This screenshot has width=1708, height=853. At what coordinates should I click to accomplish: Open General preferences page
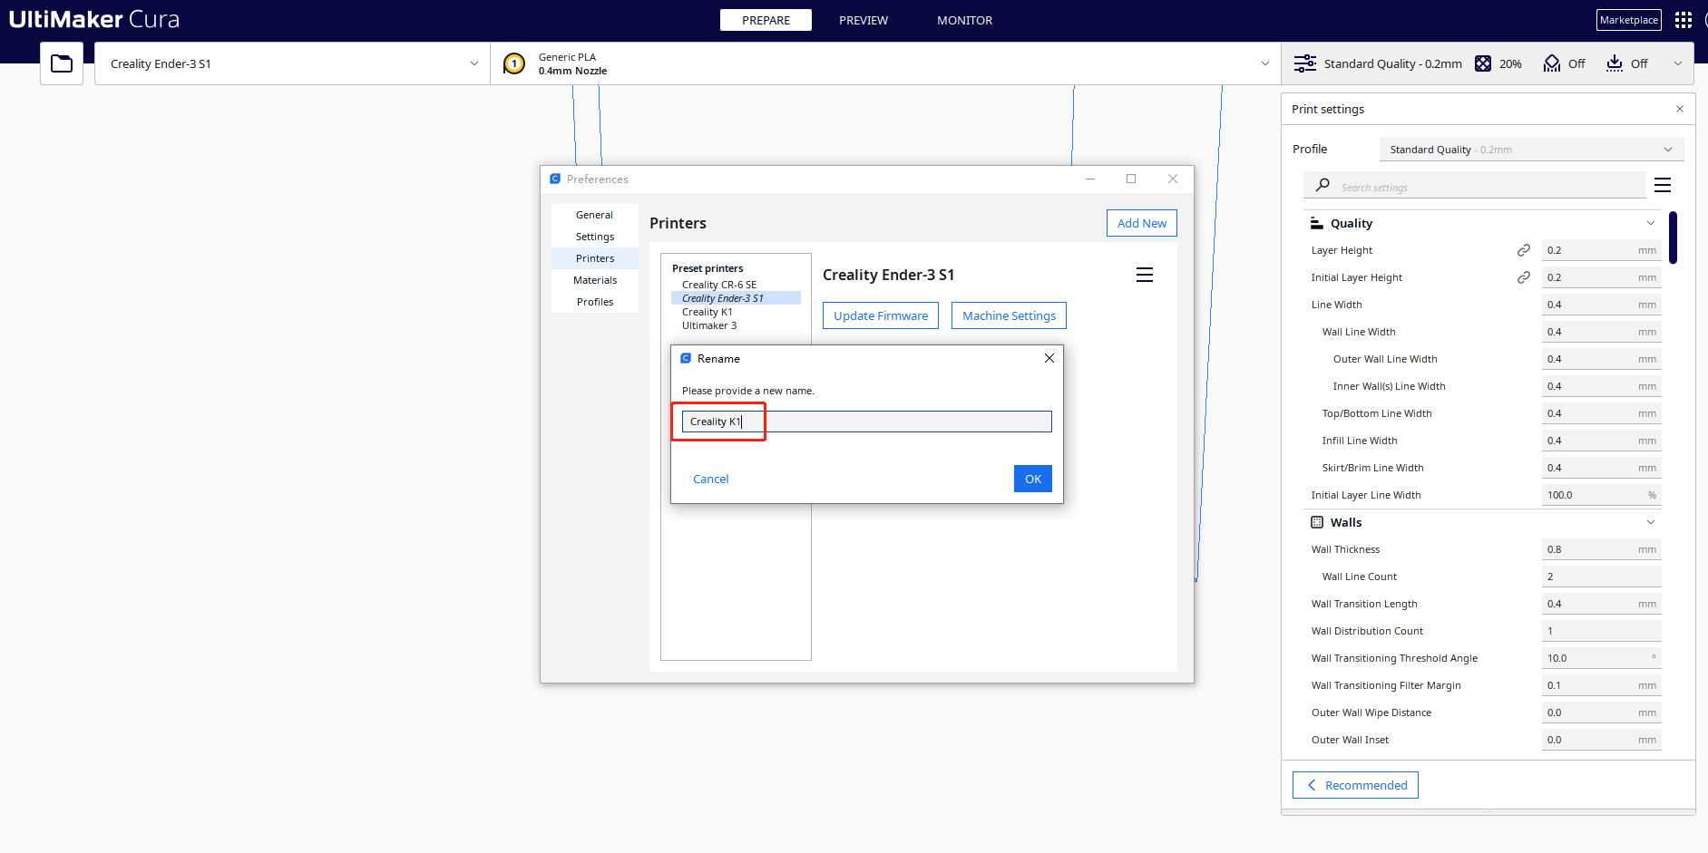pos(595,215)
